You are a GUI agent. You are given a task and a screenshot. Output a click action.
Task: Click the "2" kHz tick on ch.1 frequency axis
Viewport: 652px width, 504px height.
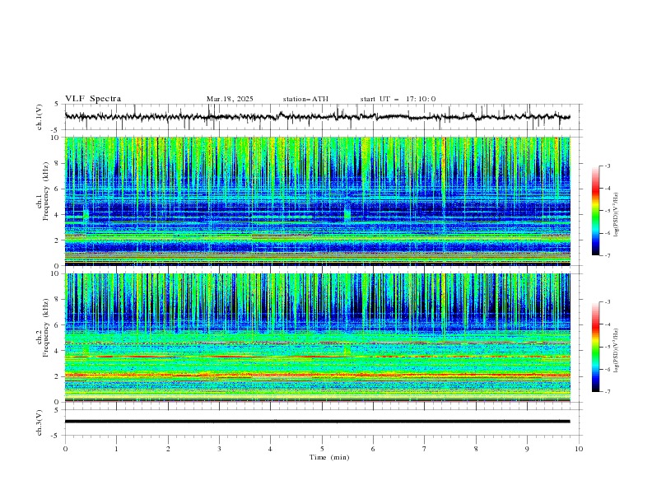pyautogui.click(x=58, y=240)
